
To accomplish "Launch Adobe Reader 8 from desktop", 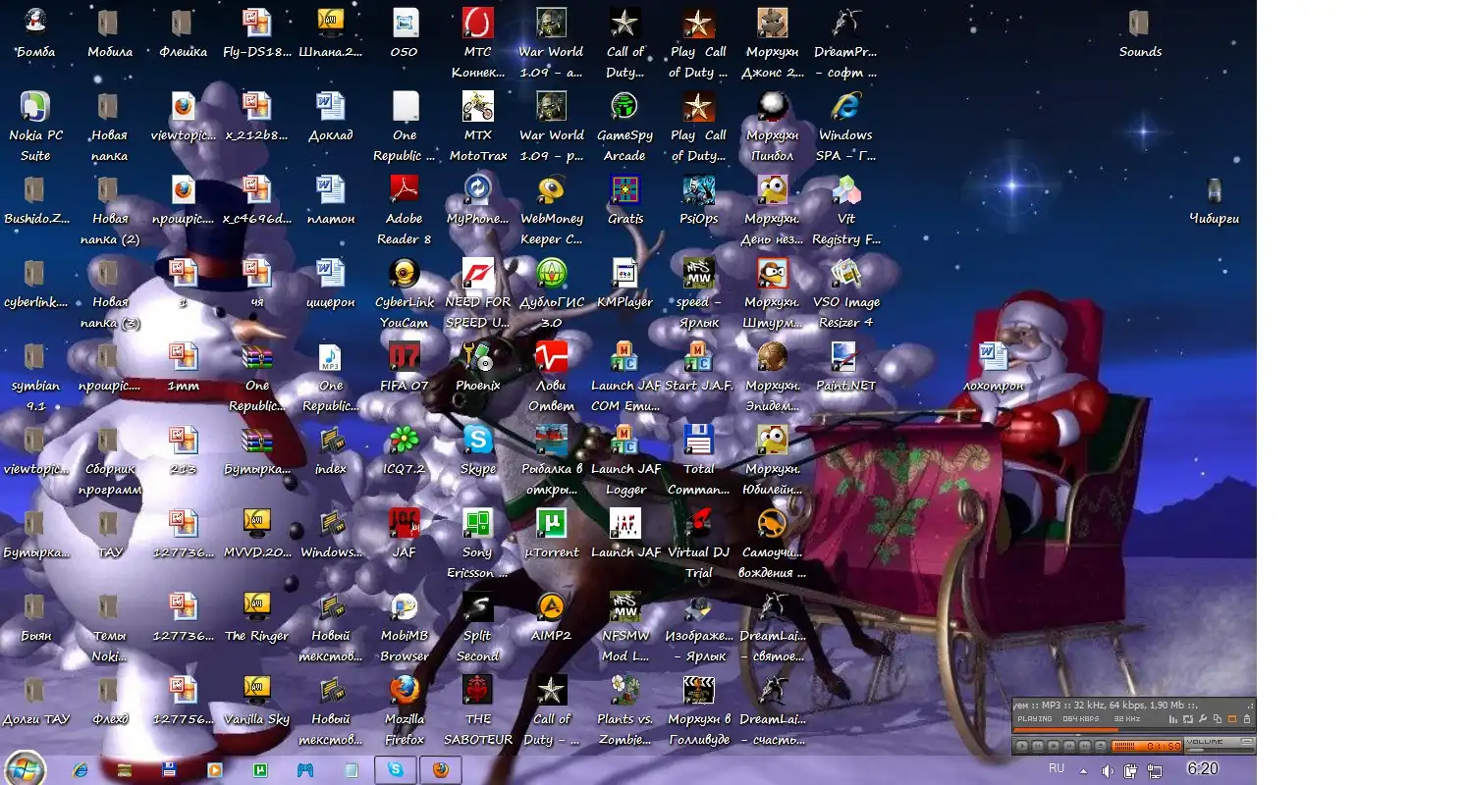I will 404,189.
